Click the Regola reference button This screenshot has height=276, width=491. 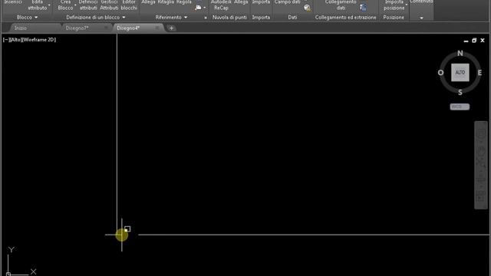[184, 2]
